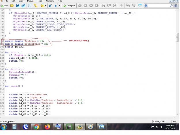
Task: Open Google Chrome from the taskbar
Action: pos(36,127)
